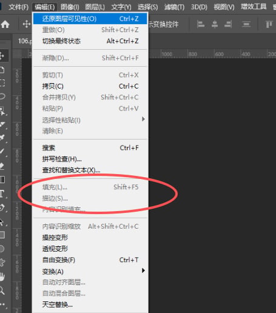Viewport: 276px width, 313px height.
Task: Open the 文字(Y) menu
Action: pos(121,7)
